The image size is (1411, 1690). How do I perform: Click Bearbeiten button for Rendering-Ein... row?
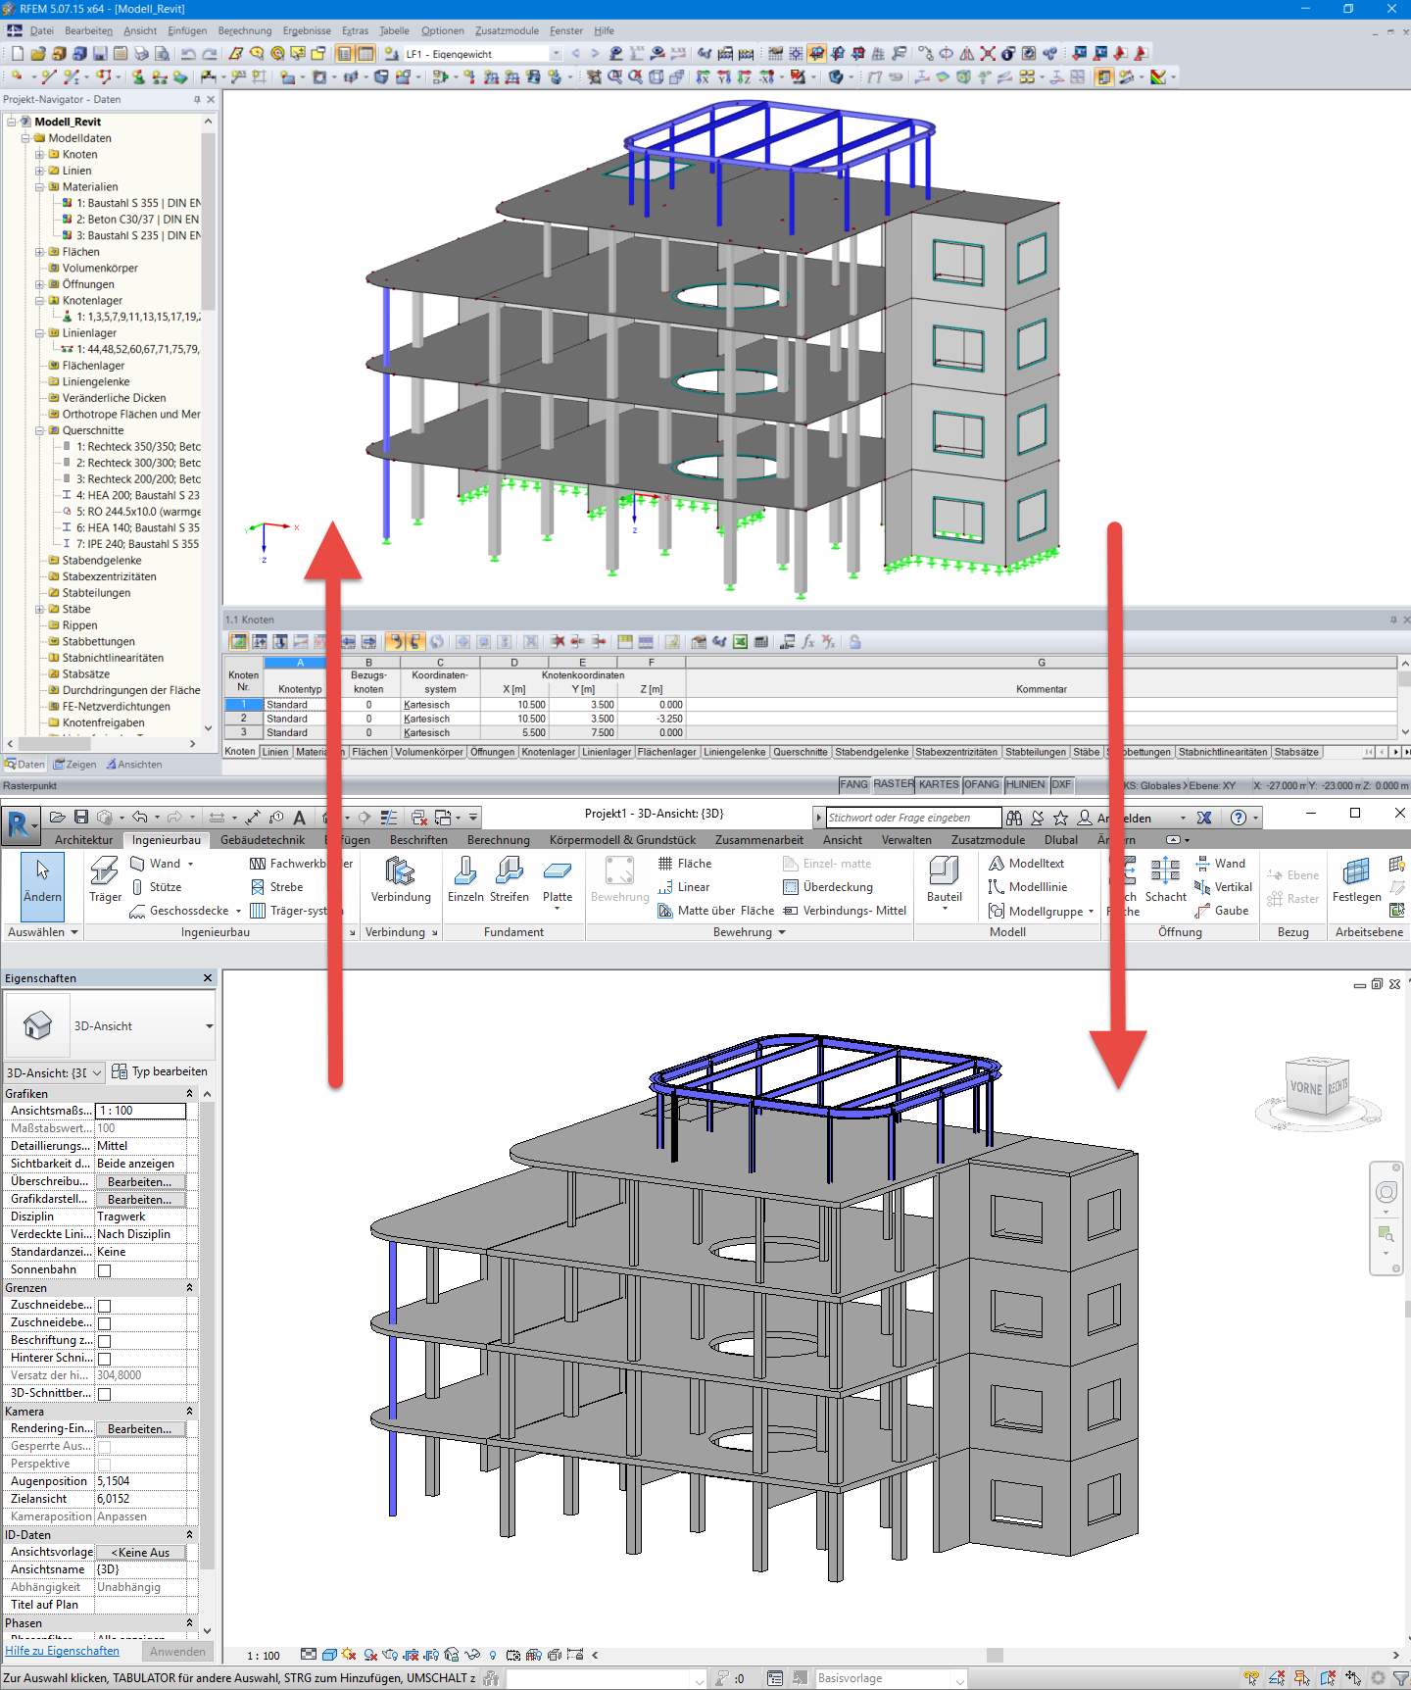[x=139, y=1429]
